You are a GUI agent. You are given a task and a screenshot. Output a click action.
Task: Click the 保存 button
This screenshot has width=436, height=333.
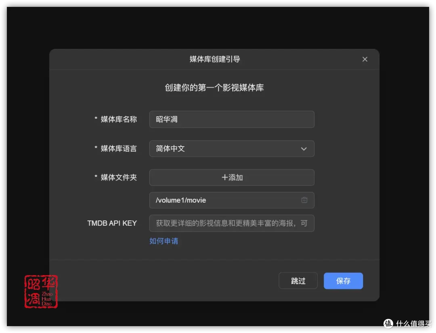(x=343, y=281)
